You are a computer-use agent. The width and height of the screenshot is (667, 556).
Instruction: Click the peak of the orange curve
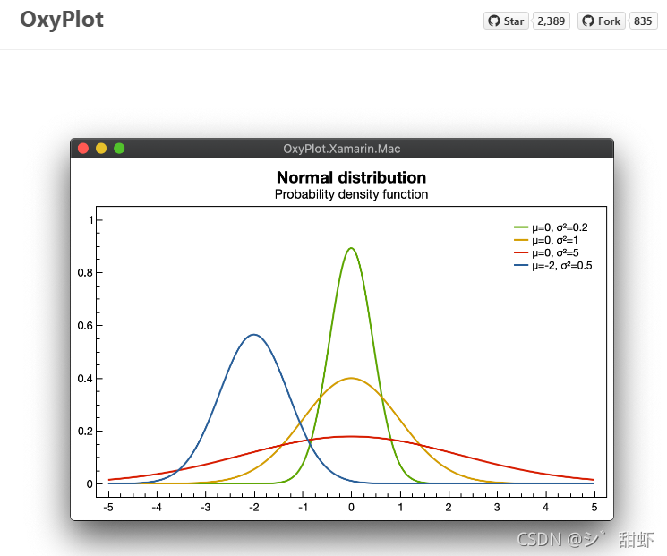[x=351, y=378]
